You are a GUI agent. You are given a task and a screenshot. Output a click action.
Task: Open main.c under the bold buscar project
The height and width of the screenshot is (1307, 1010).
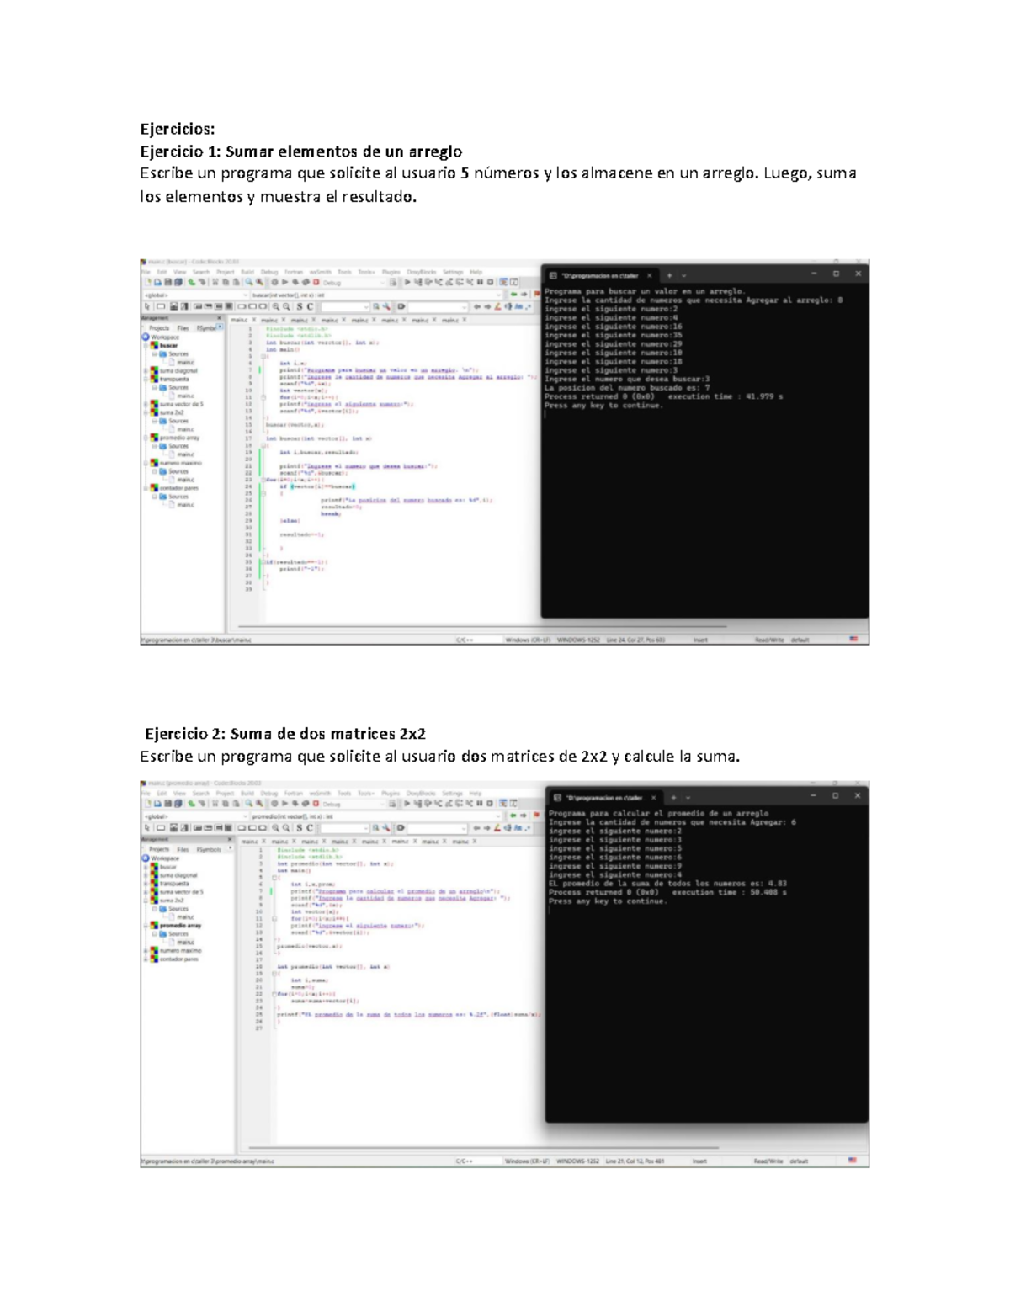[x=184, y=362]
